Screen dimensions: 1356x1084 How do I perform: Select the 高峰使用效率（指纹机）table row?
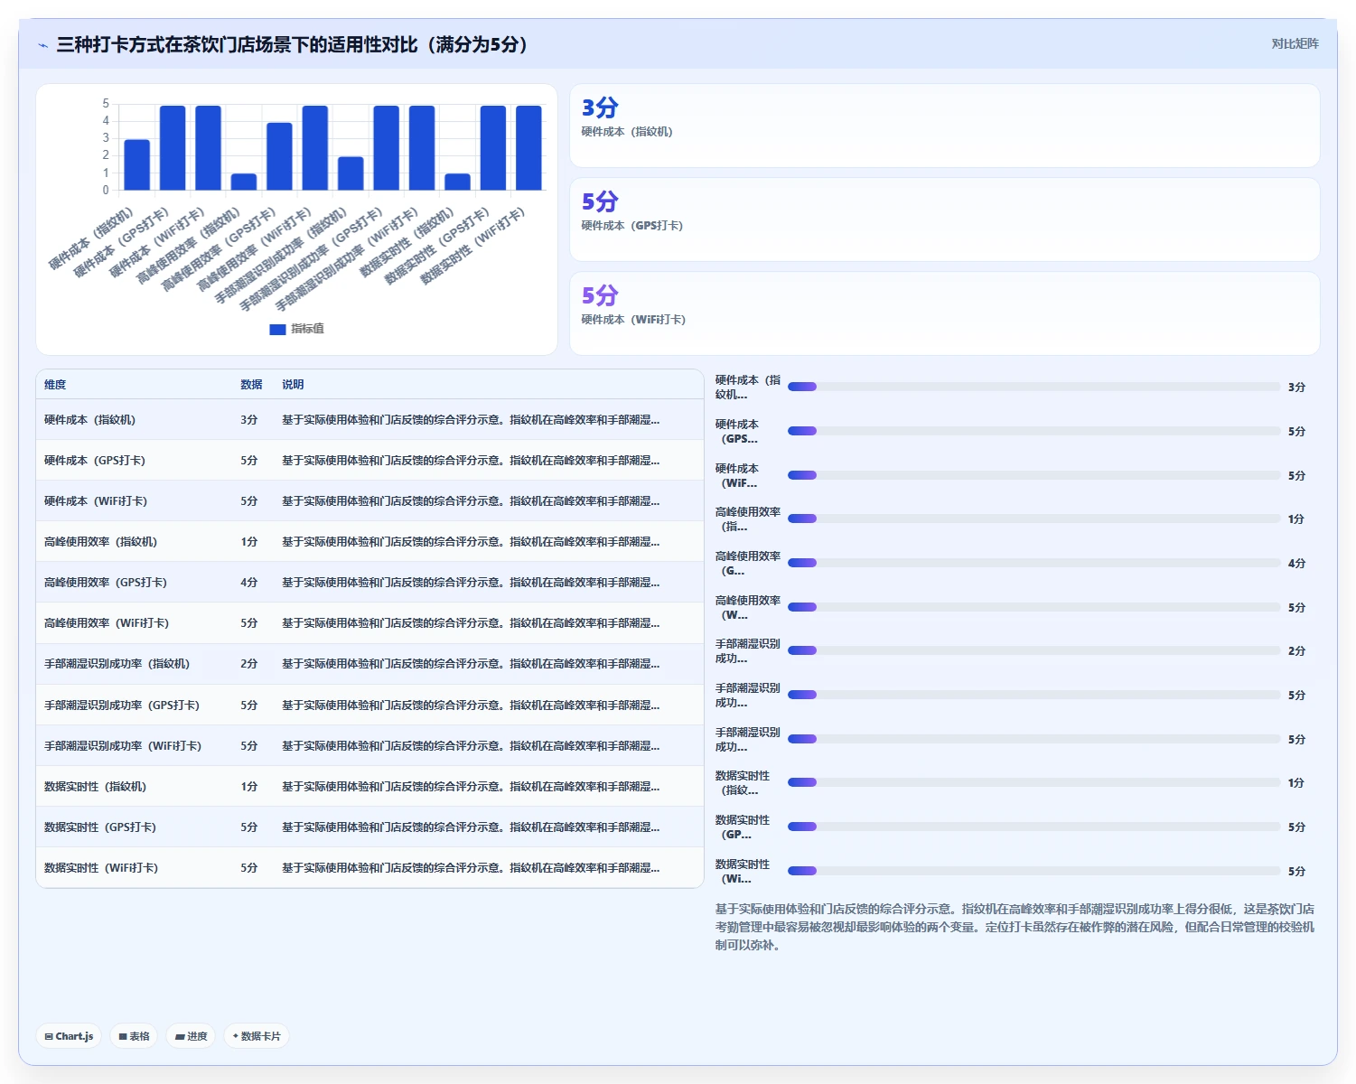tap(369, 542)
